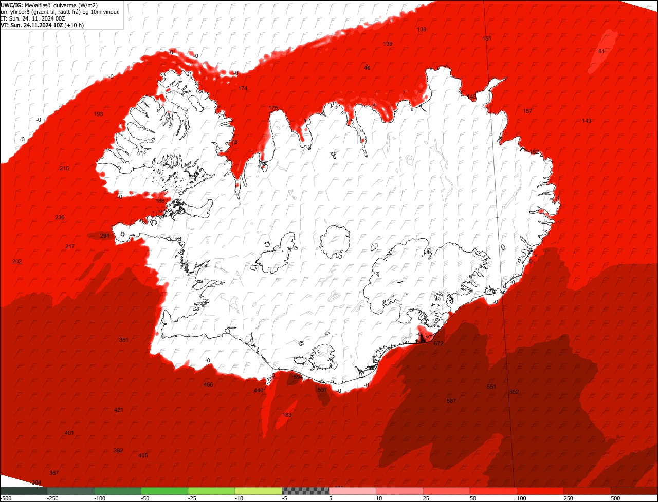The image size is (658, 502).
Task: Click the legend label '-250'
Action: coord(51,498)
